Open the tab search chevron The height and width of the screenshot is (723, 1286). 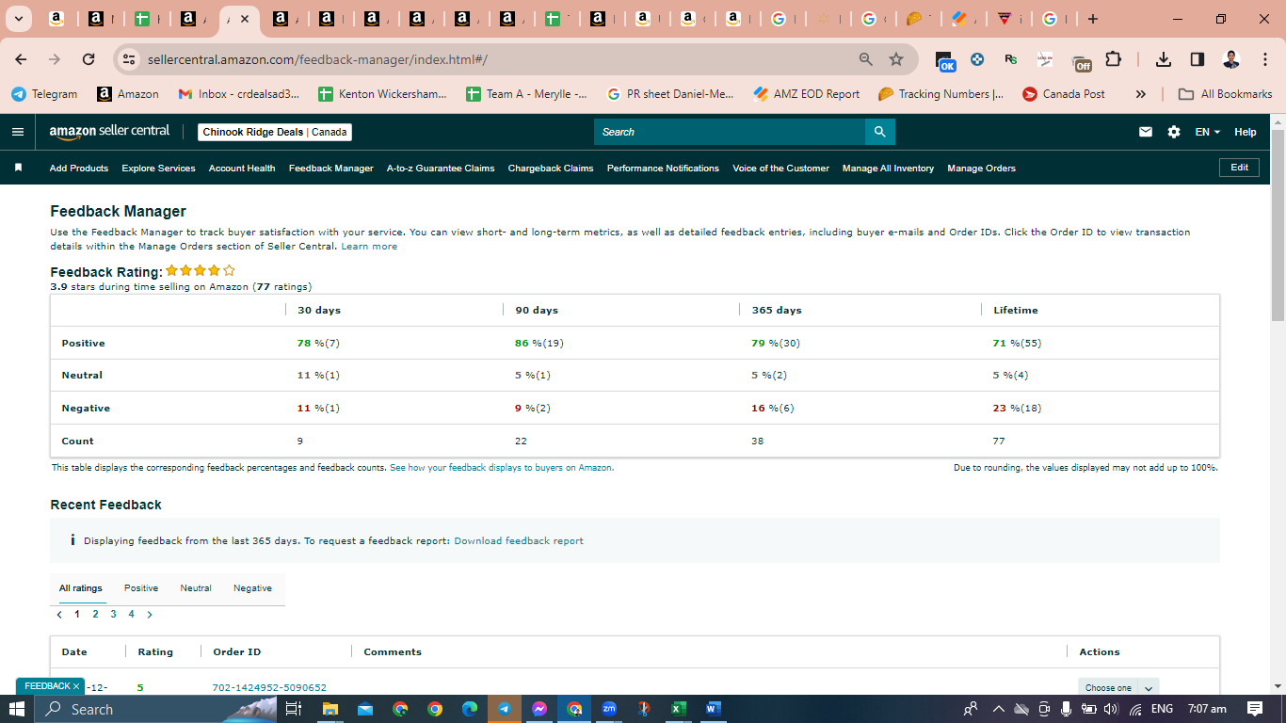coord(18,19)
